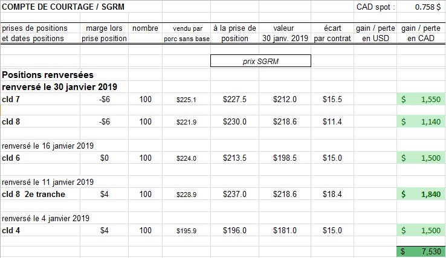This screenshot has height=258, width=446.
Task: Click the CAD spot value 0.758 $ cell
Action: (422, 7)
